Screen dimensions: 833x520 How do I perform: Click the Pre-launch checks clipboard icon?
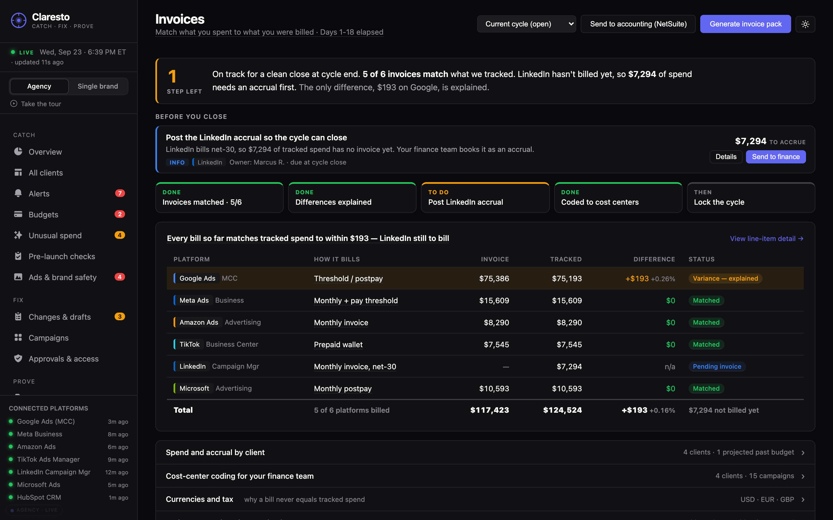pos(18,256)
